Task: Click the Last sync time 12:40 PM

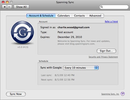Action: (x=64, y=75)
